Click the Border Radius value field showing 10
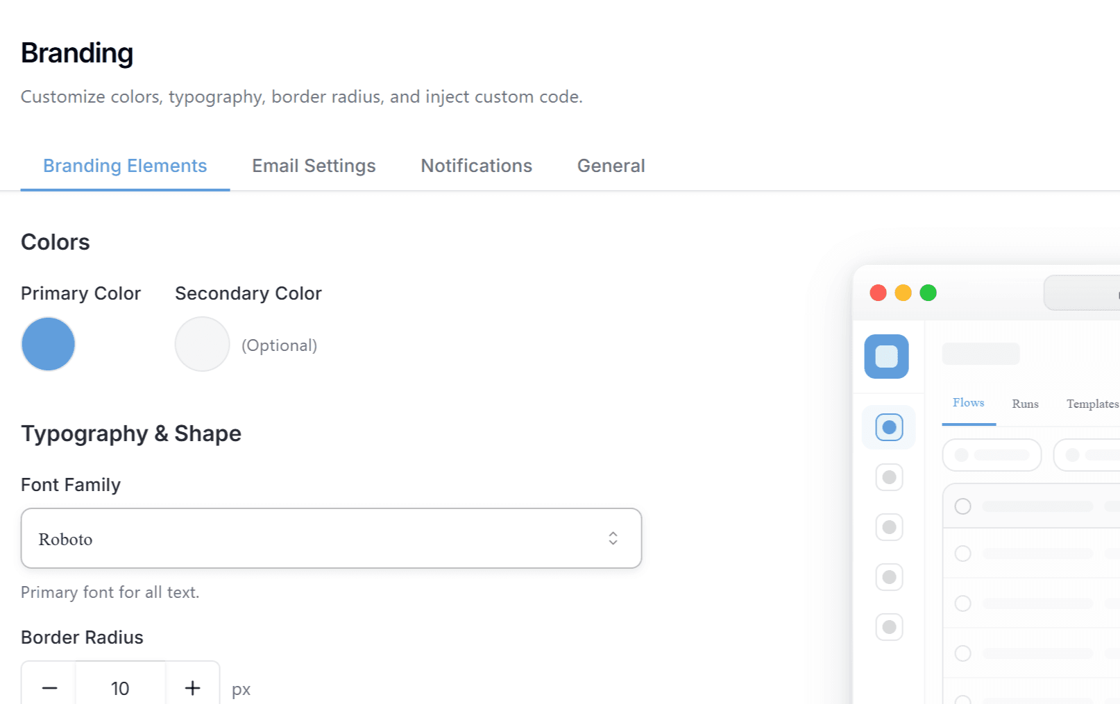 pos(120,688)
